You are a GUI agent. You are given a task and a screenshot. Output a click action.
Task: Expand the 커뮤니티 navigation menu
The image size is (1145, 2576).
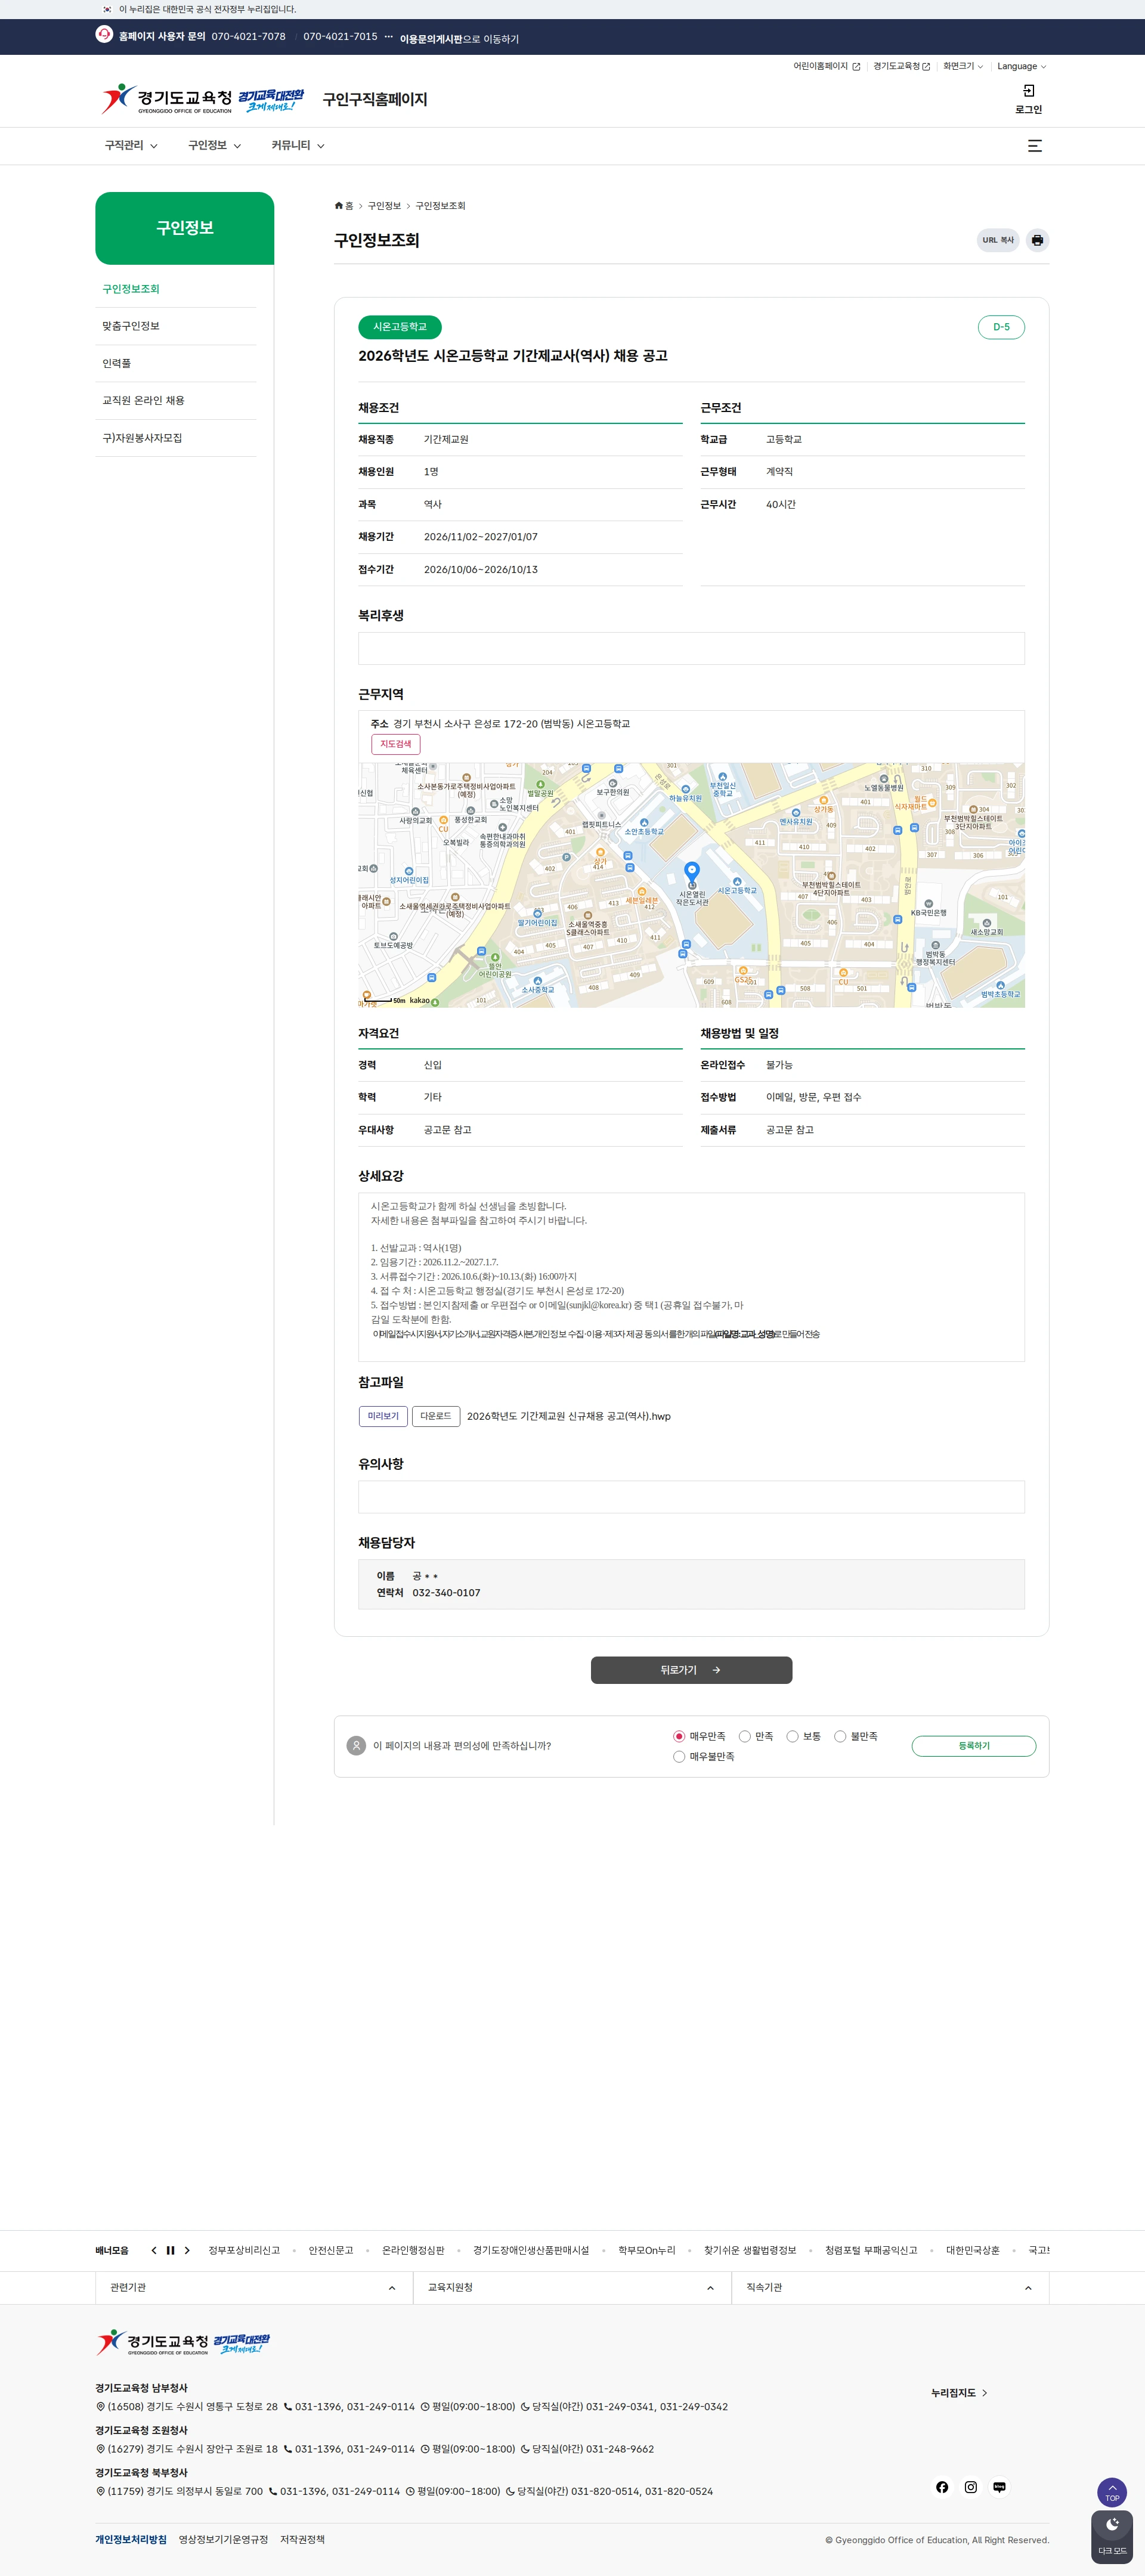(298, 146)
